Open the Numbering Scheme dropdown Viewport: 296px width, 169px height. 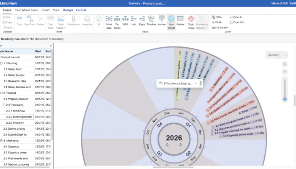202,22
